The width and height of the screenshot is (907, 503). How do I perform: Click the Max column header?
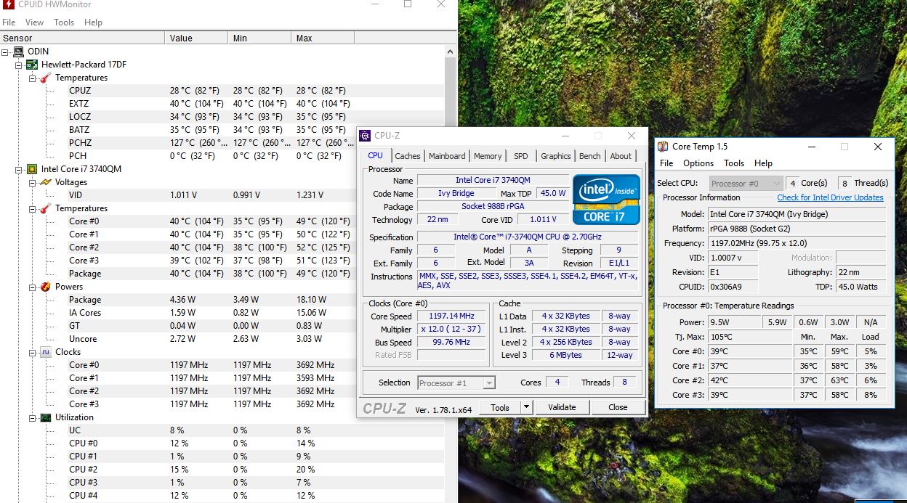[x=323, y=38]
